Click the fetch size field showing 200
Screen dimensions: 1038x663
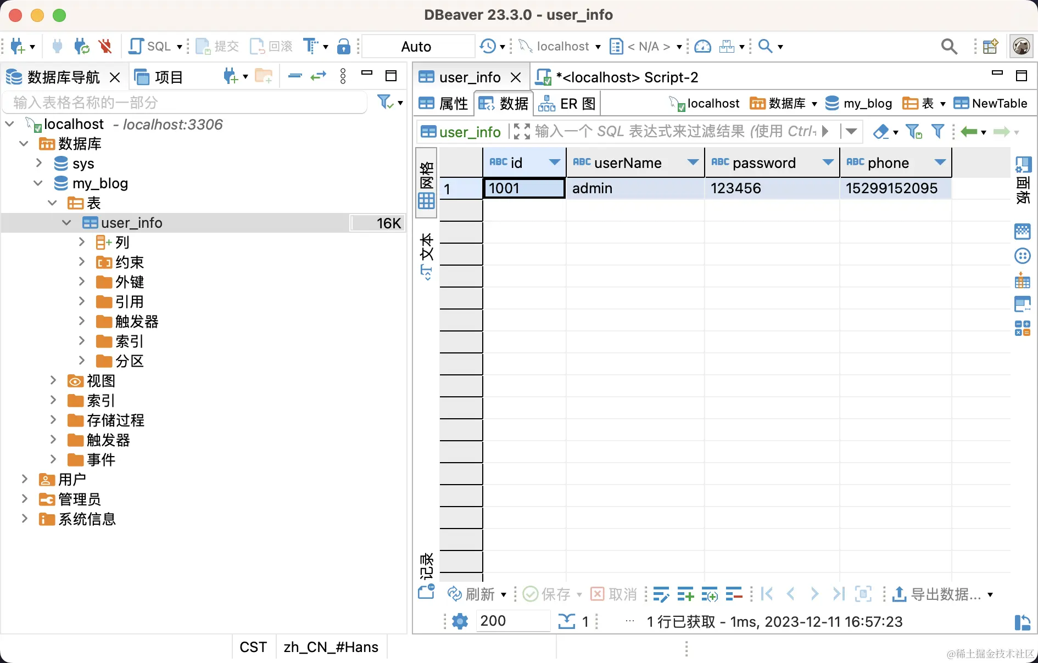512,621
